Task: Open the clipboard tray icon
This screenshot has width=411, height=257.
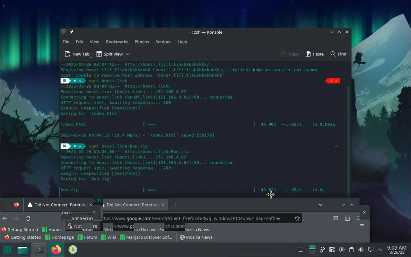Action: tap(351, 250)
